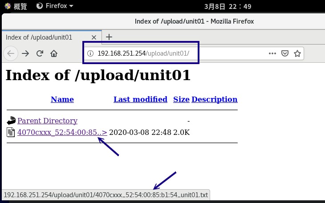The width and height of the screenshot is (325, 203).
Task: Click the browser back arrow button
Action: [x=11, y=53]
